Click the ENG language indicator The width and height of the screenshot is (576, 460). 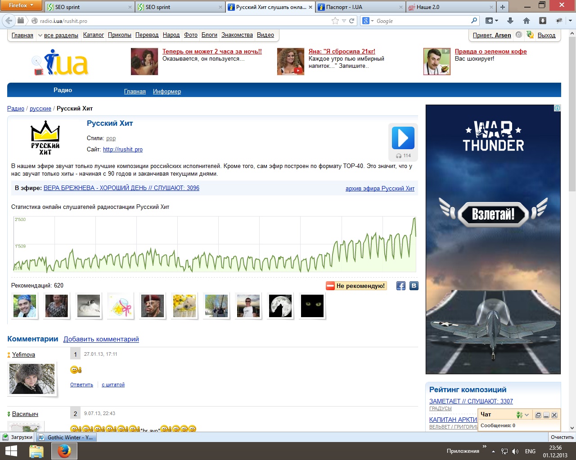click(530, 451)
